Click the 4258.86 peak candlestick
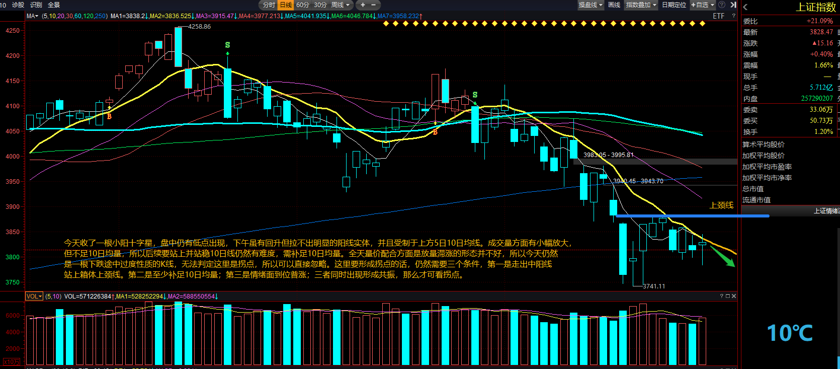 pyautogui.click(x=178, y=47)
